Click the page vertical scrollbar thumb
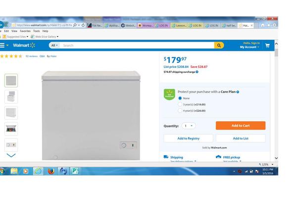294x223 pixels. [x=276, y=52]
